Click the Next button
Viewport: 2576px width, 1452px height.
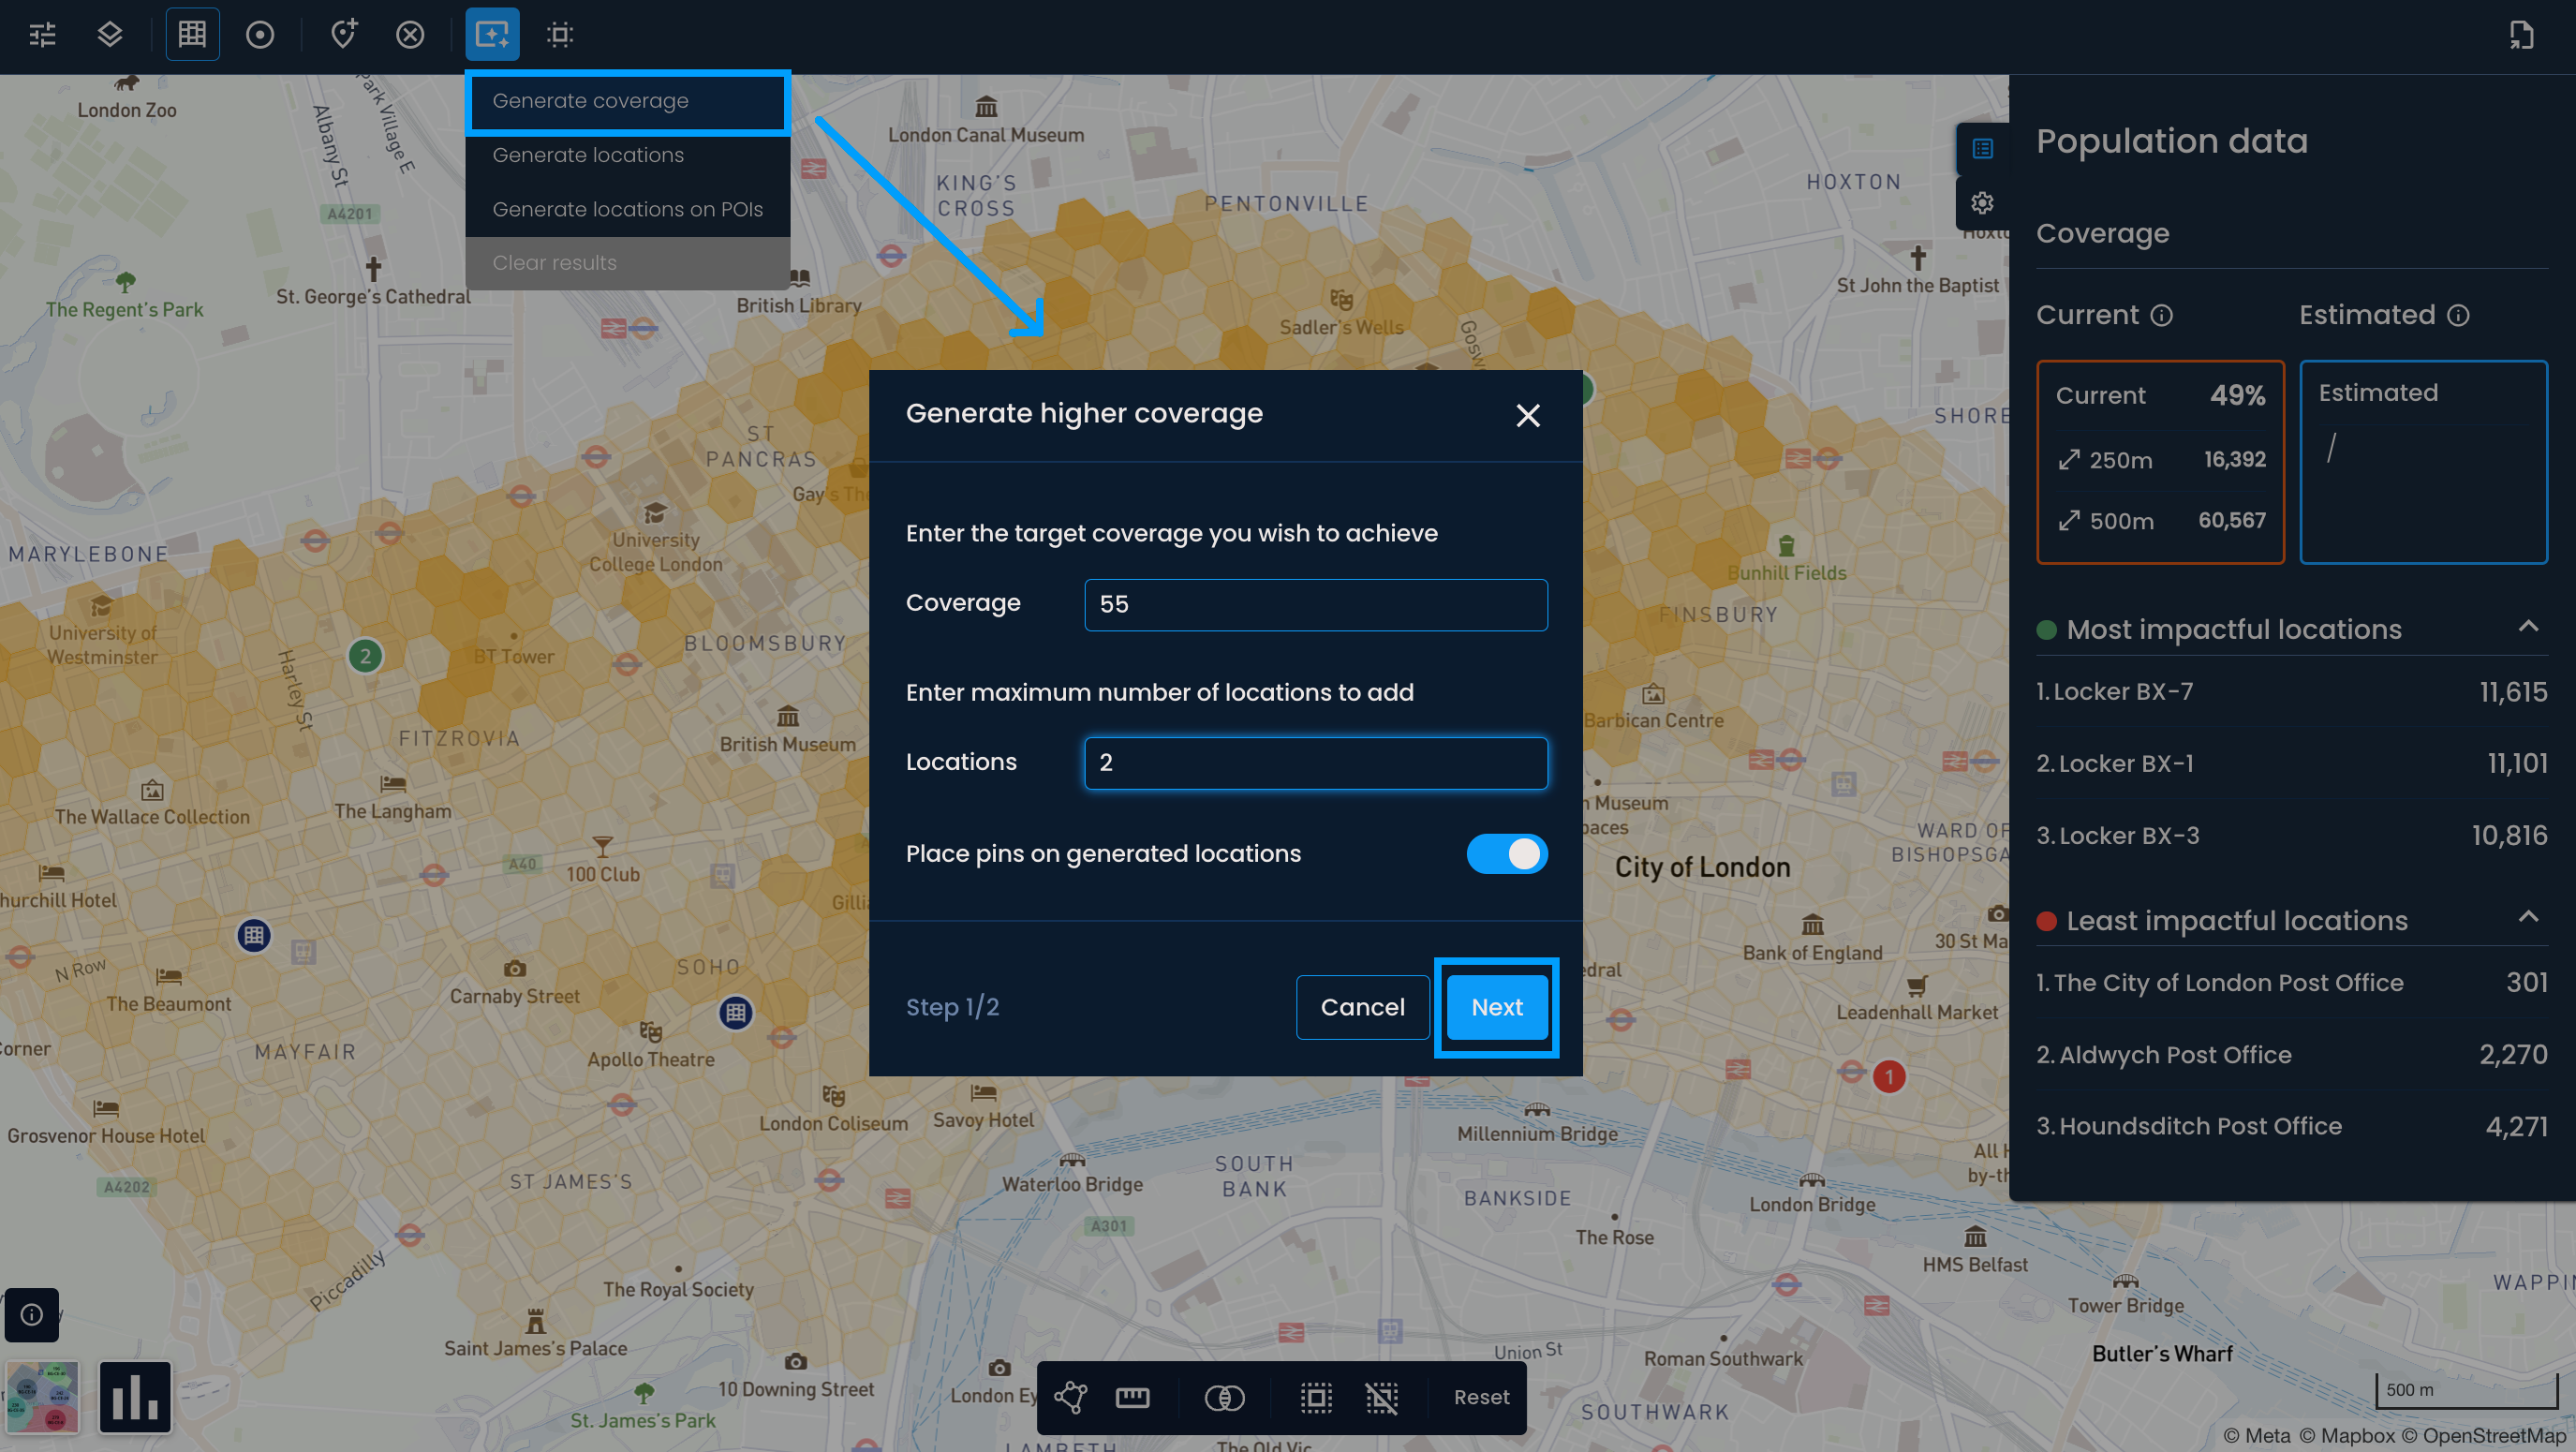(1496, 1007)
